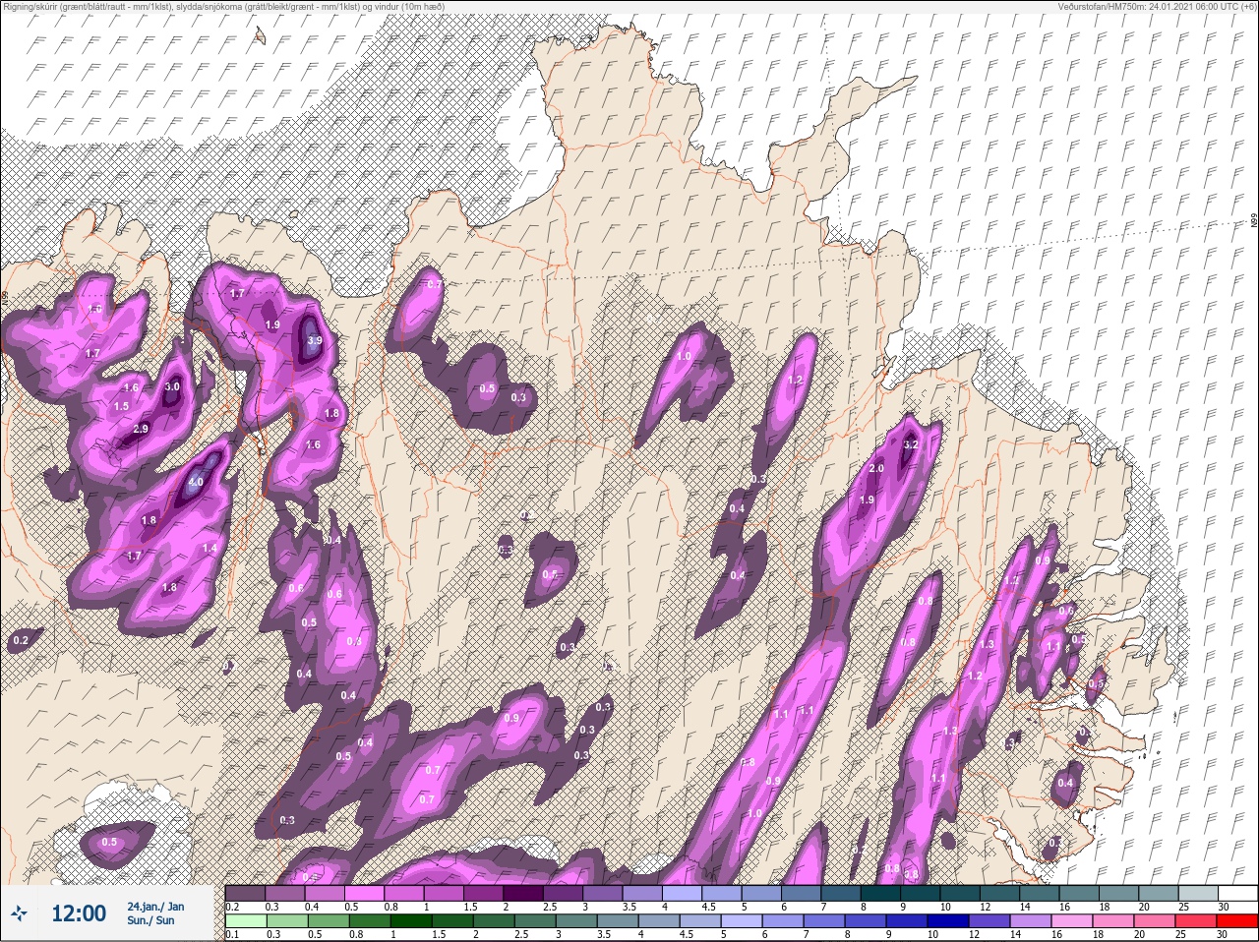Select the grey 20 swatch in the upper legend row
Screen dimensions: 1259x942
[1158, 893]
